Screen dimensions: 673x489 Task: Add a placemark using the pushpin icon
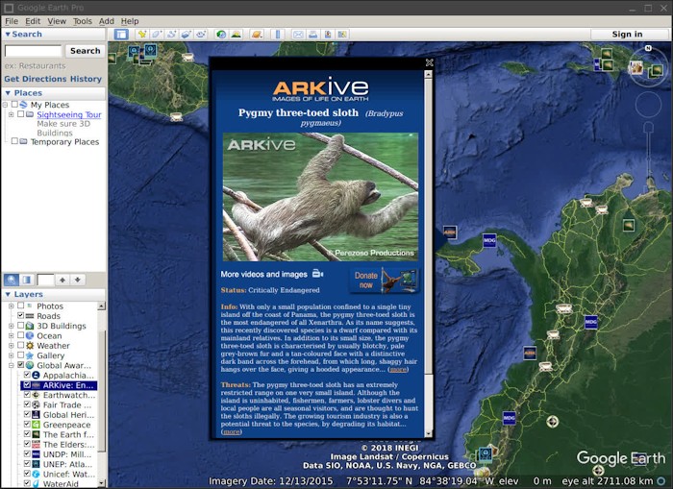click(x=141, y=35)
